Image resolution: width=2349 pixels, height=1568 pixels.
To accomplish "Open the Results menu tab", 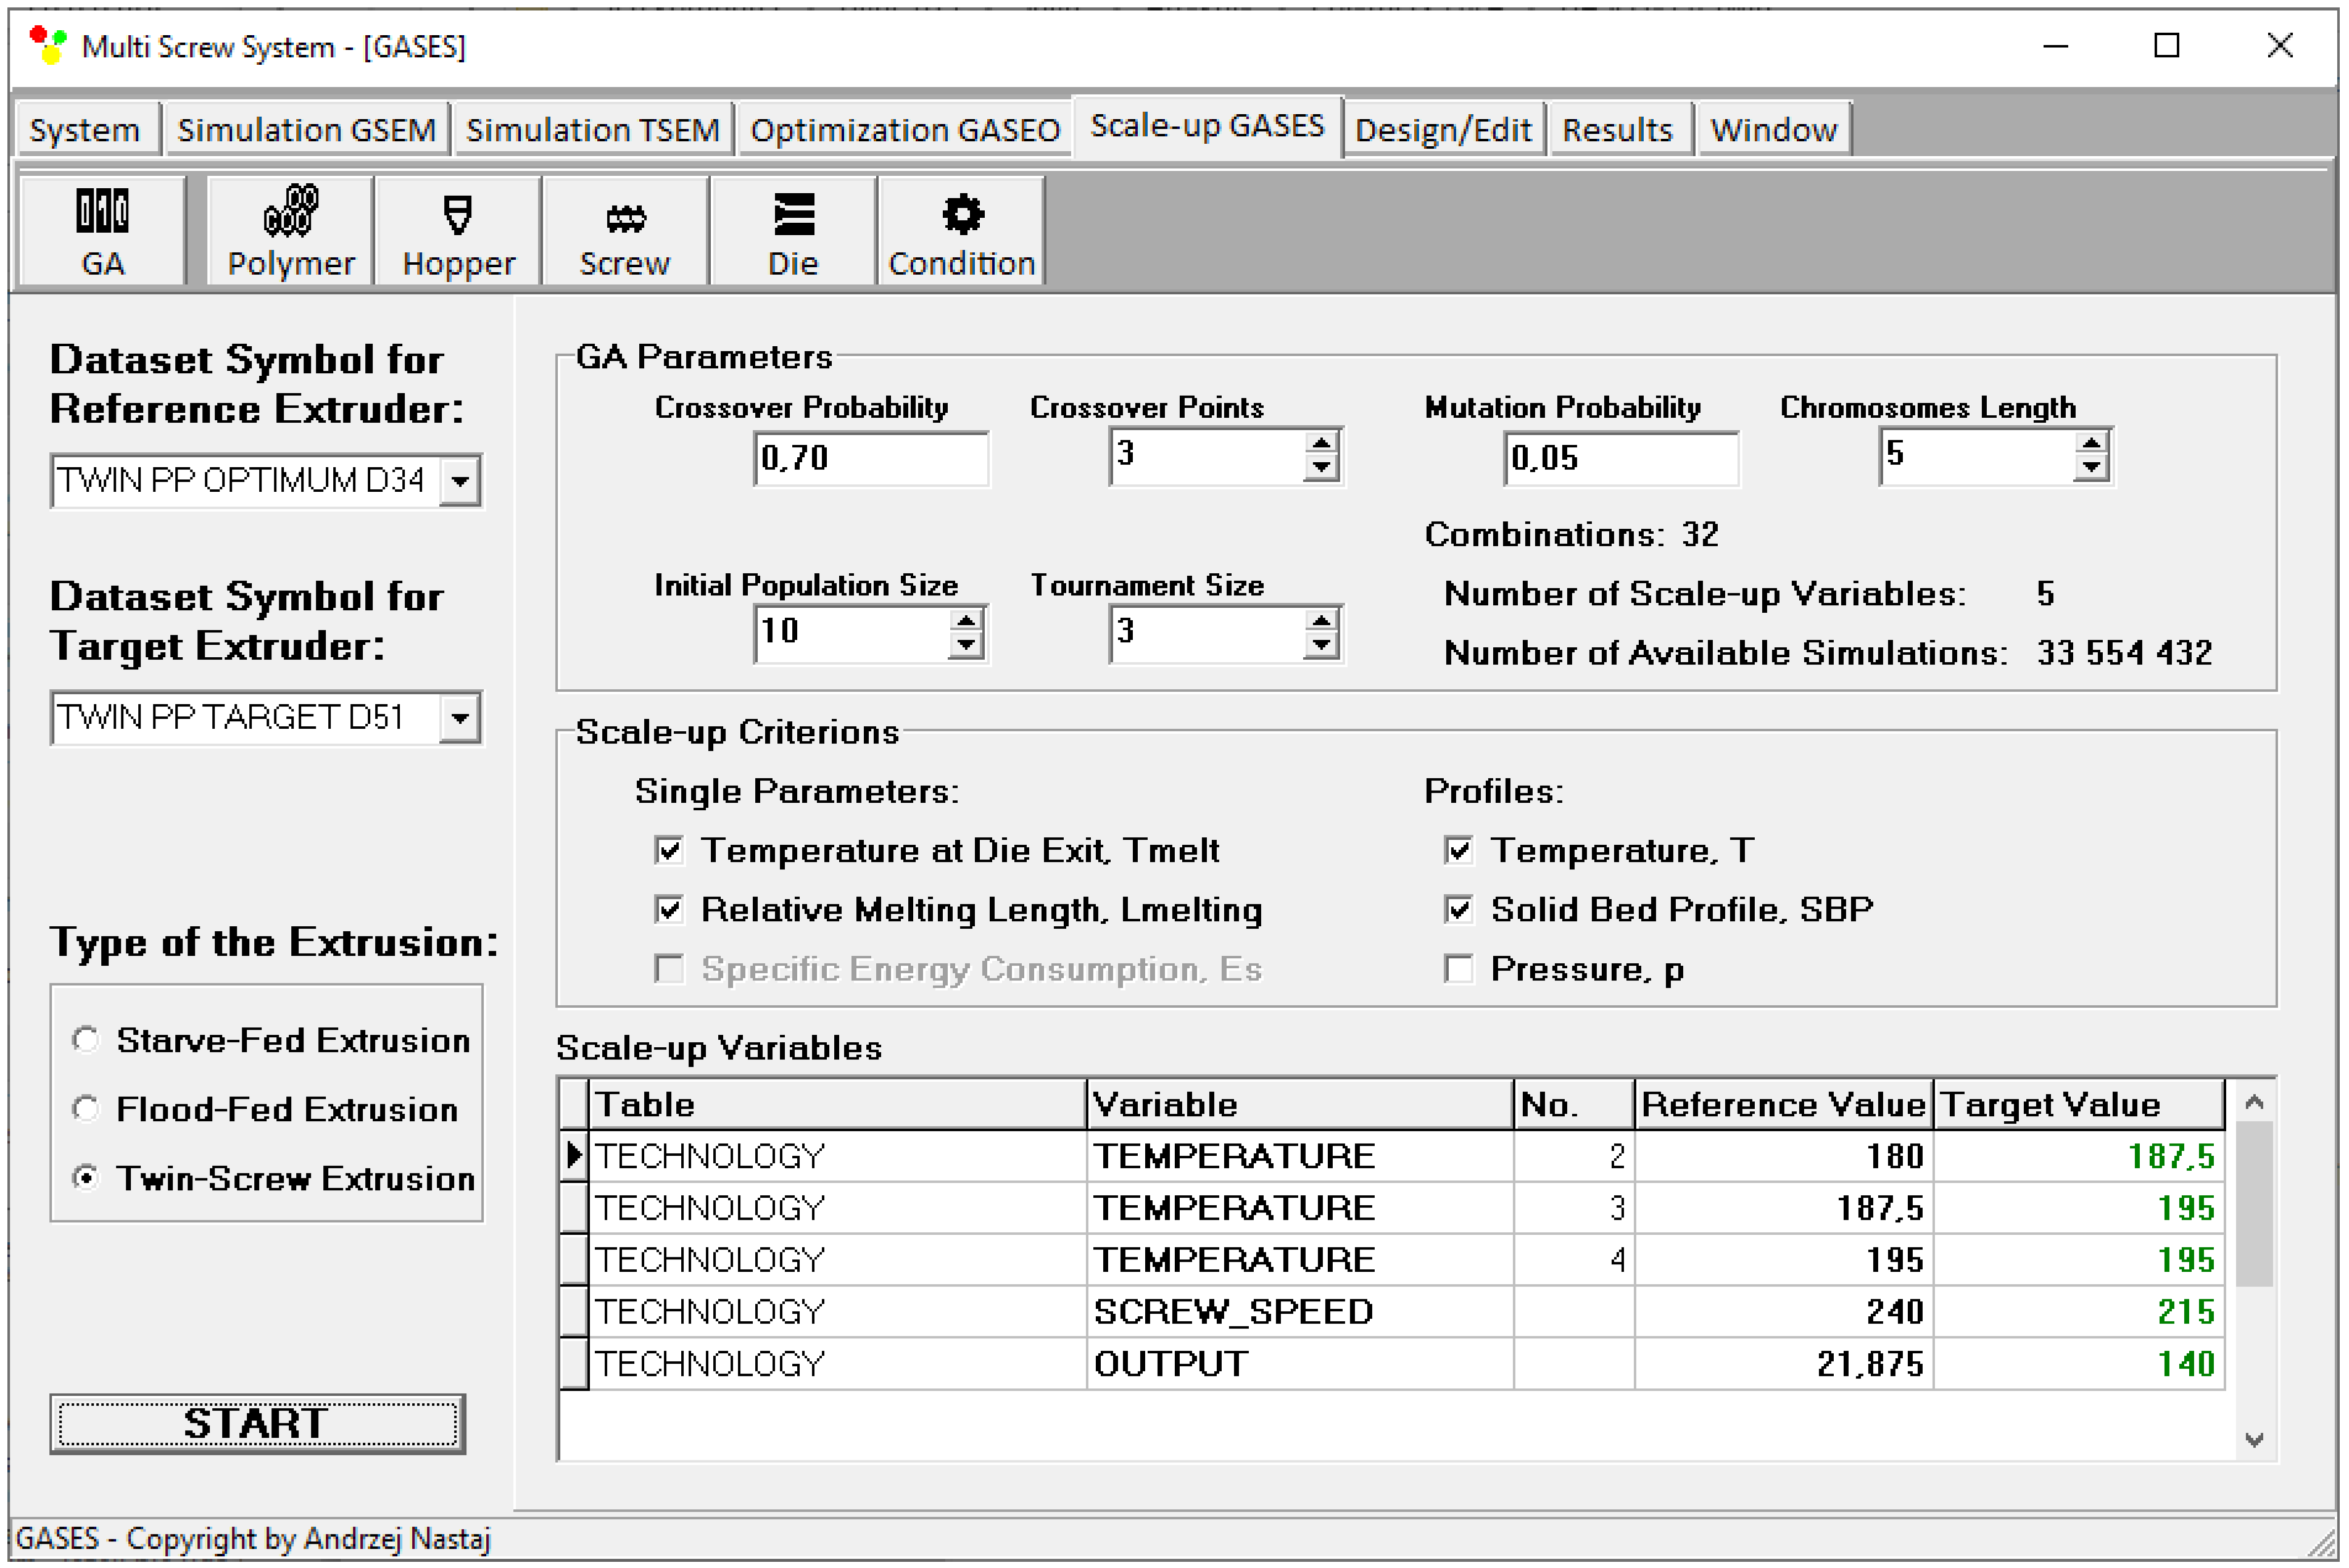I will [1617, 130].
